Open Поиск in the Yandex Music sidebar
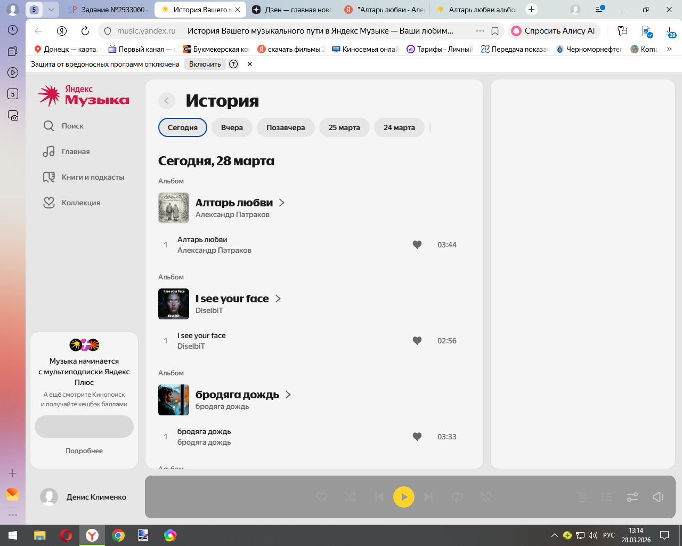The image size is (682, 546). pyautogui.click(x=64, y=126)
